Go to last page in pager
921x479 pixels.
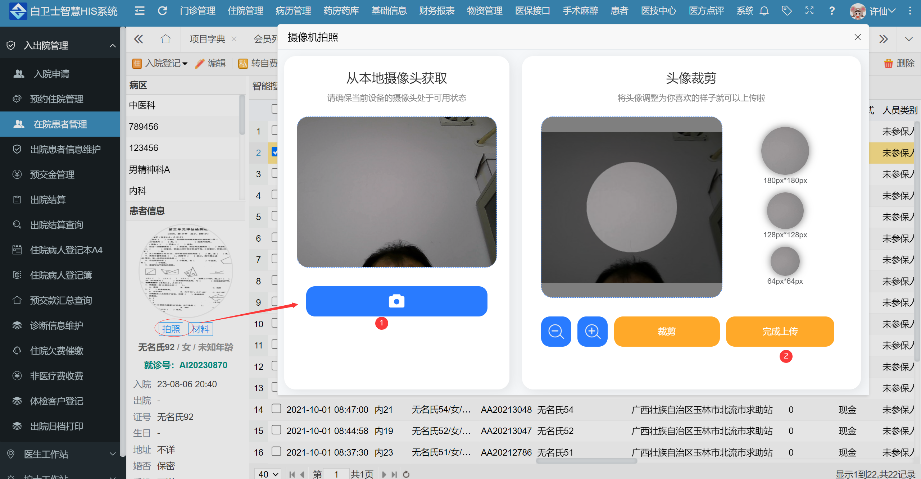pyautogui.click(x=395, y=474)
